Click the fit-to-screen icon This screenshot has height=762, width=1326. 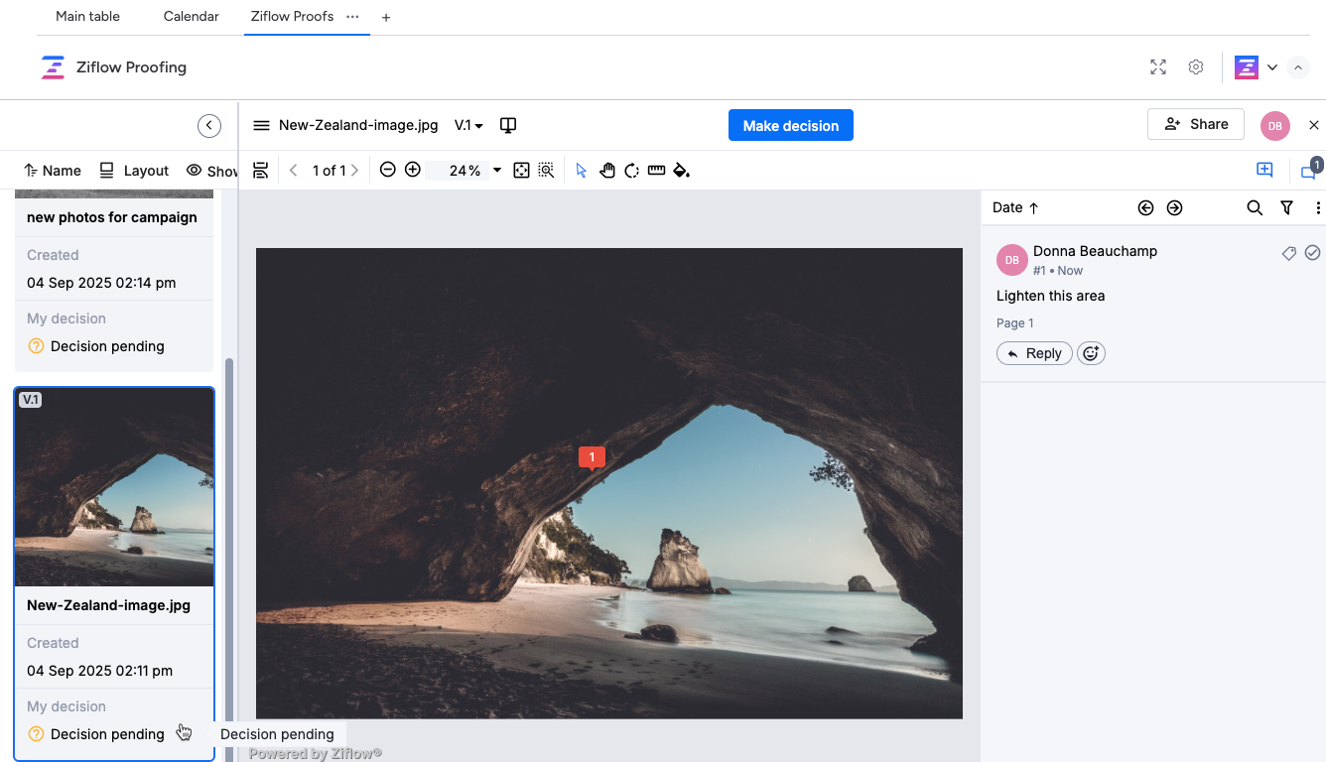[x=522, y=171]
